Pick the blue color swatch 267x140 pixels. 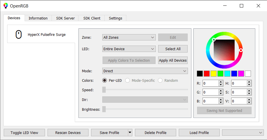tap(234, 74)
